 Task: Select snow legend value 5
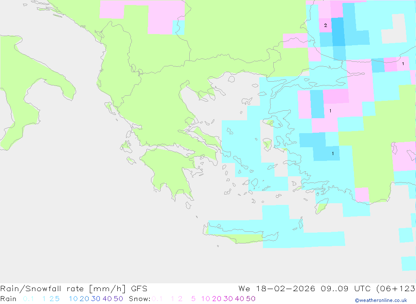193,299
